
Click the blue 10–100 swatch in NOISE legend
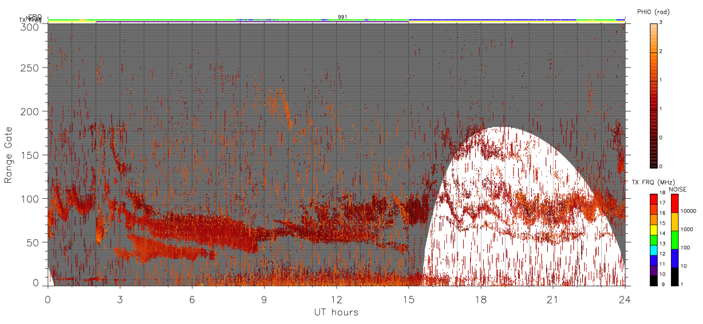tap(674, 258)
